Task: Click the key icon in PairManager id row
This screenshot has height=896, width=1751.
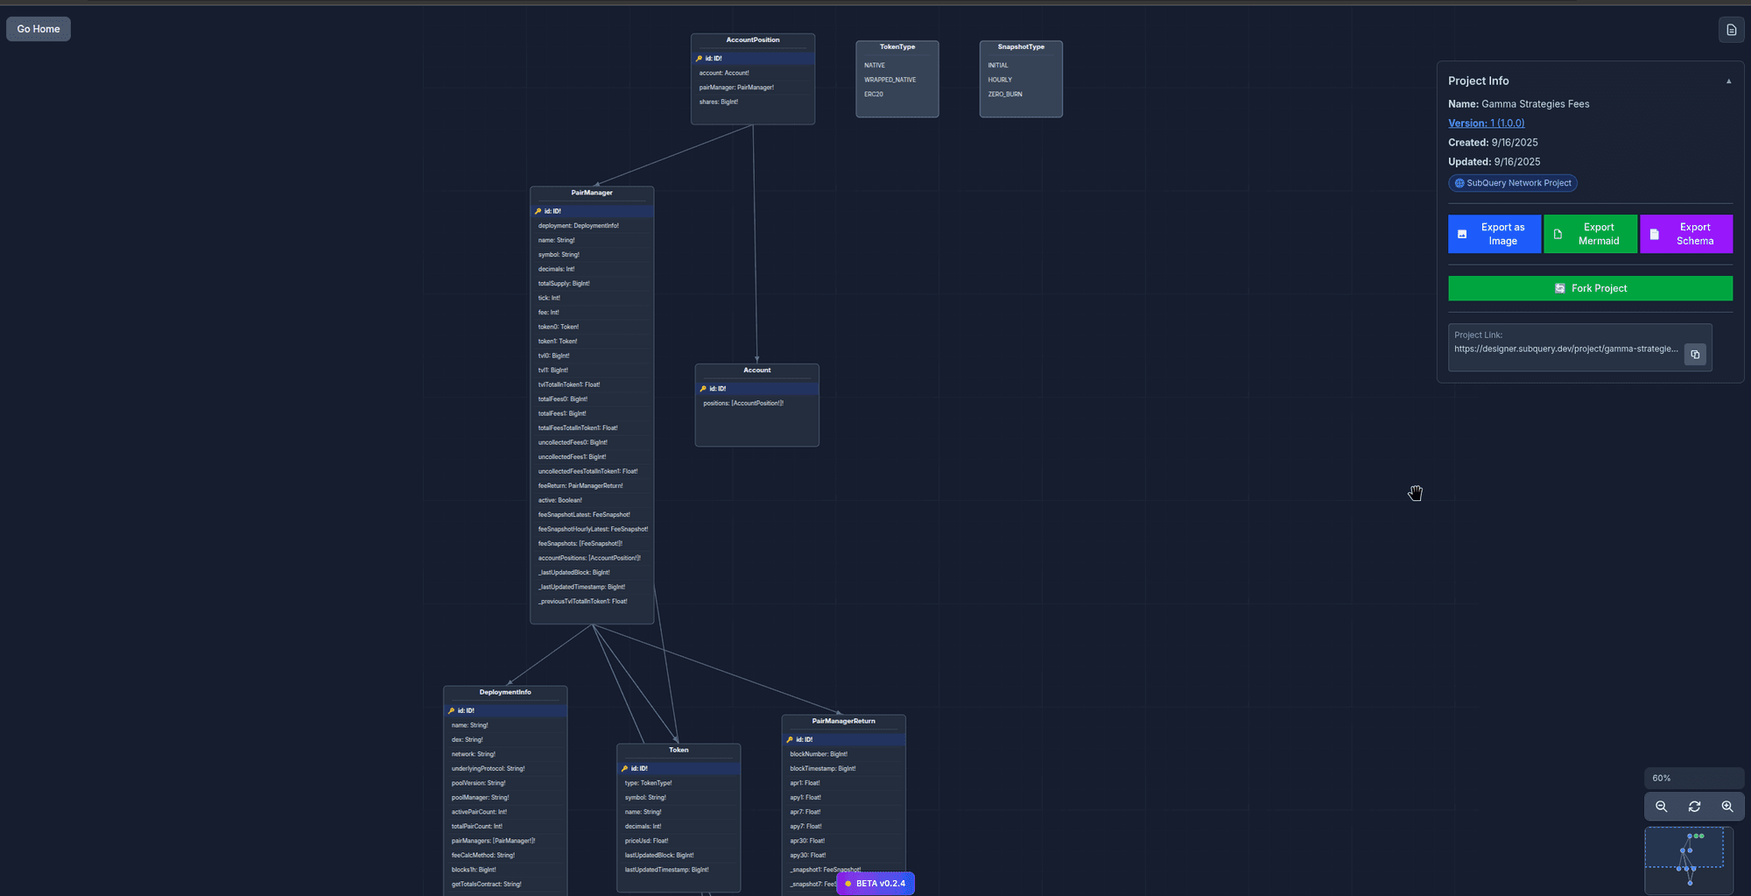Action: [x=538, y=211]
